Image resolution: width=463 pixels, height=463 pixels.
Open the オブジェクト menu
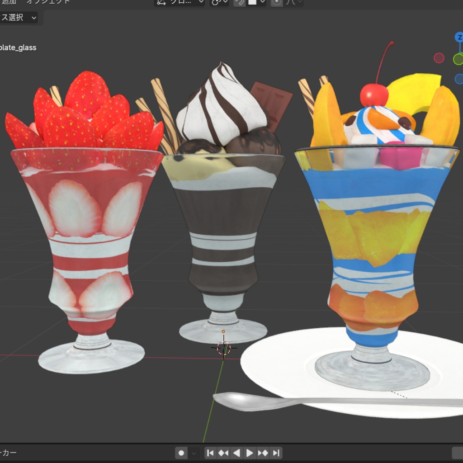47,2
